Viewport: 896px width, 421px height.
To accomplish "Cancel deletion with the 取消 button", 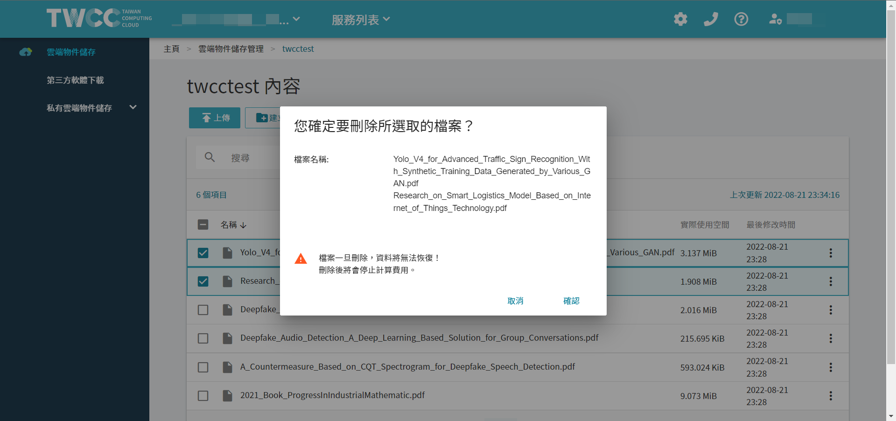I will tap(515, 301).
